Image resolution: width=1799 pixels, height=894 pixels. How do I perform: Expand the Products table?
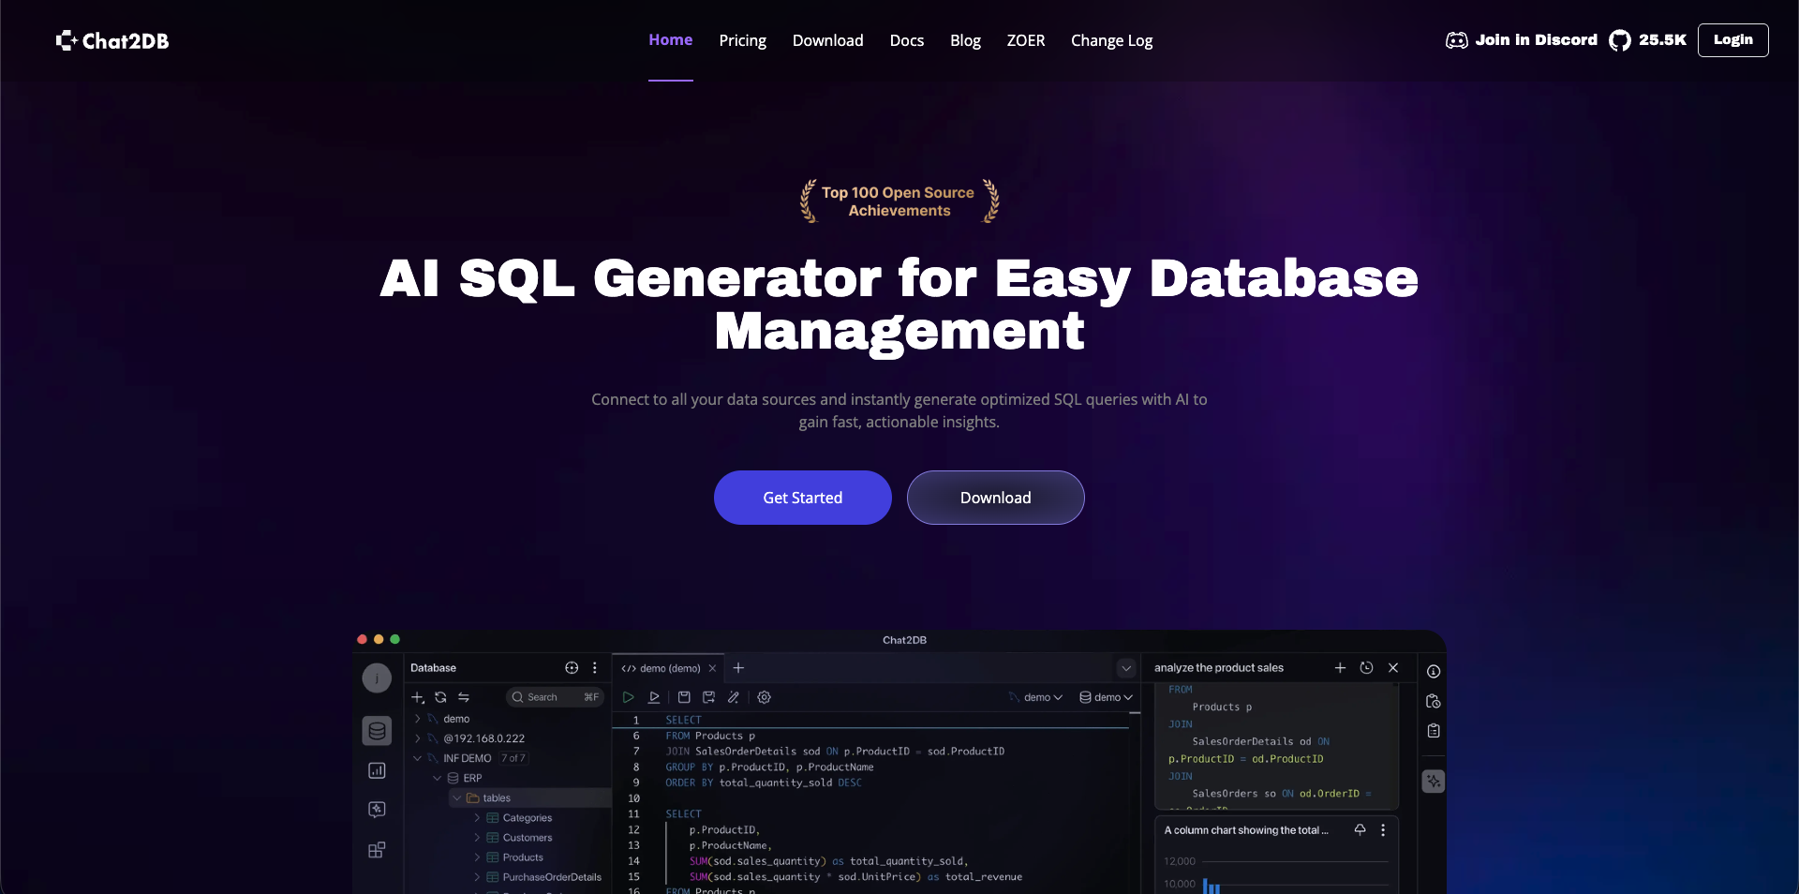tap(477, 857)
